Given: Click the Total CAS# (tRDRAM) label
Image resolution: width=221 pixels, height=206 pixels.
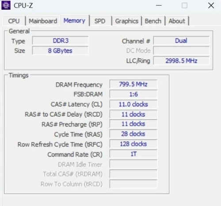Looking at the screenshot, I should tap(72, 174).
